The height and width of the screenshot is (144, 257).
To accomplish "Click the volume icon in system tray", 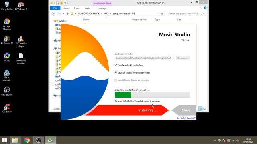I will coord(237,140).
